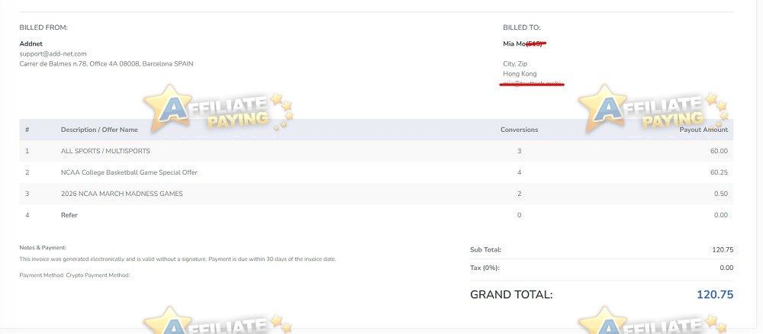
Task: Click the Refer row 0.00 payout amount
Action: pos(721,215)
